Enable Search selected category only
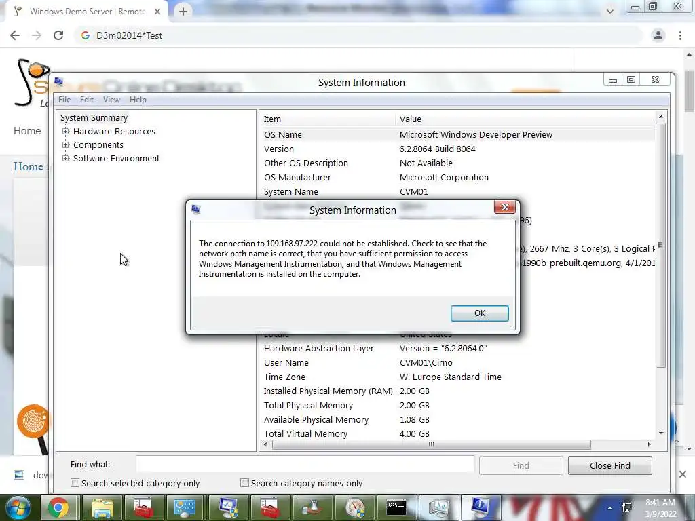This screenshot has width=695, height=521. tap(75, 483)
